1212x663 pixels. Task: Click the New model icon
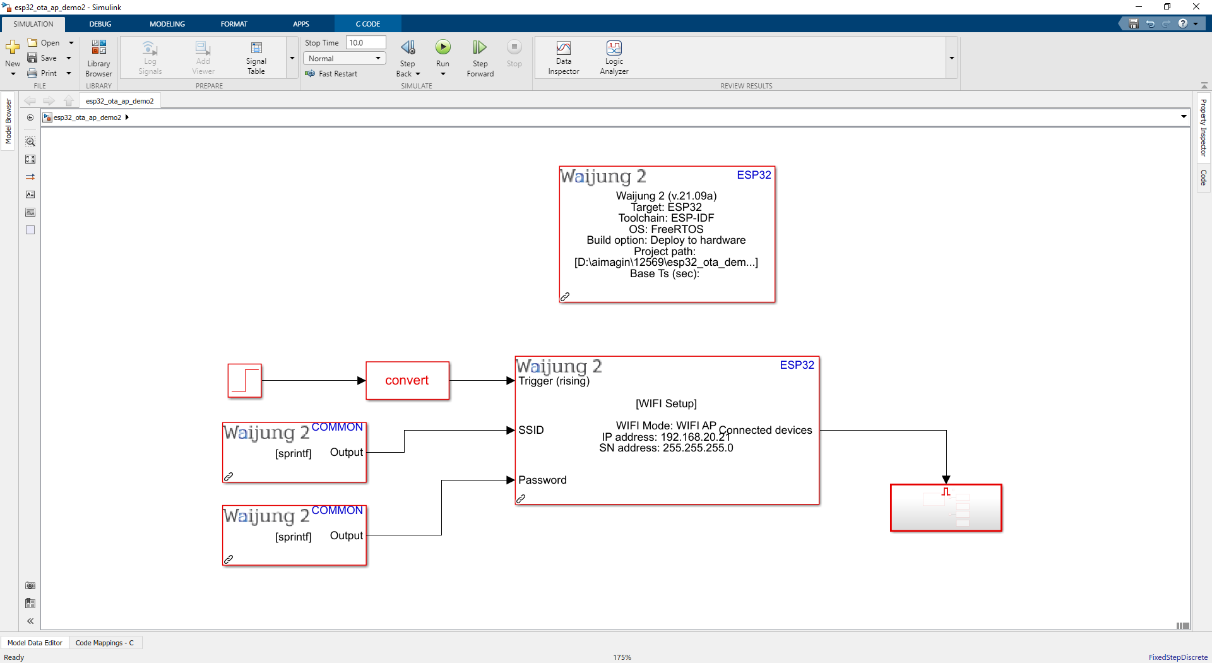tap(13, 47)
